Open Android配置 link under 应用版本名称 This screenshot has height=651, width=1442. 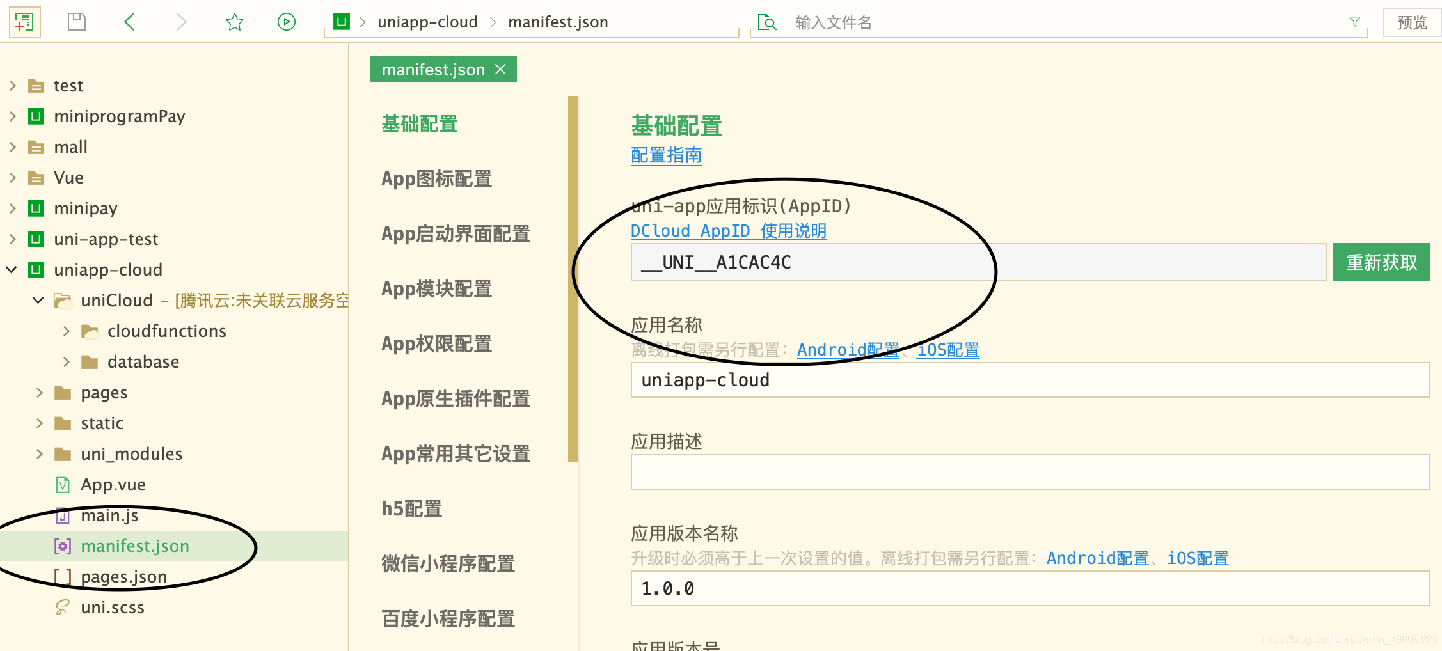click(1098, 558)
